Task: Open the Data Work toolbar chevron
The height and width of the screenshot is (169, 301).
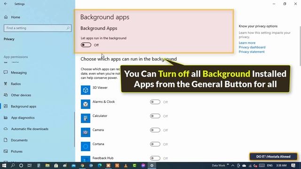Action: point(228,165)
